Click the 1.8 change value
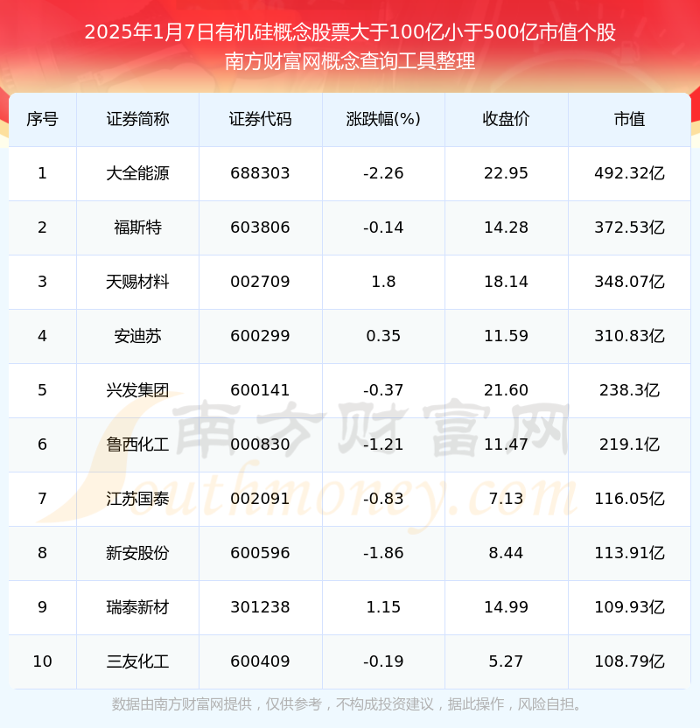This screenshot has height=728, width=700. pos(383,282)
